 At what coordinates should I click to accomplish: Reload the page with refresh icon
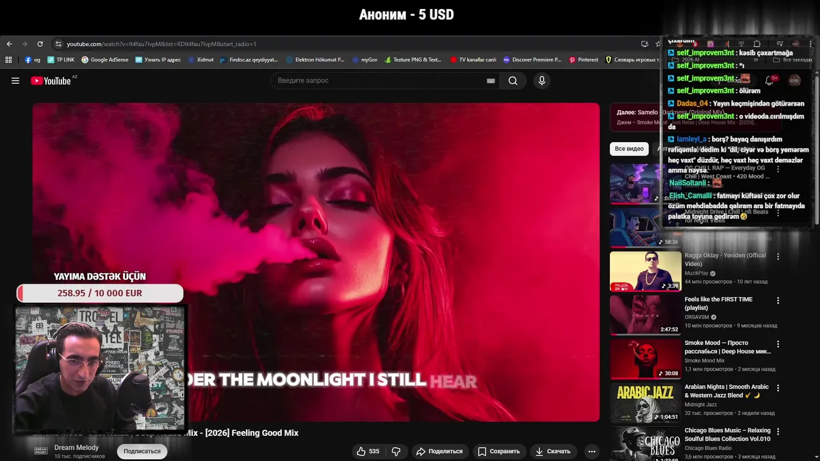(40, 44)
